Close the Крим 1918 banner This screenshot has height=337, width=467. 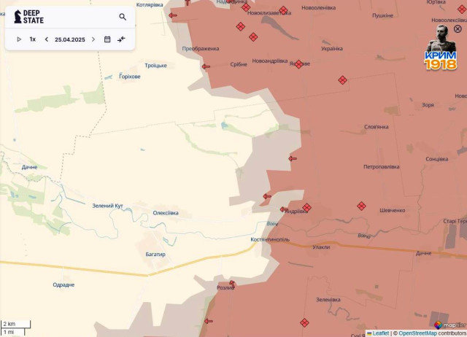[458, 29]
